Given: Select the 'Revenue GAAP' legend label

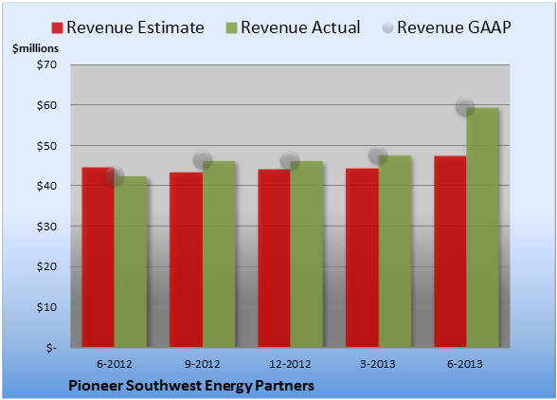Looking at the screenshot, I should 454,27.
